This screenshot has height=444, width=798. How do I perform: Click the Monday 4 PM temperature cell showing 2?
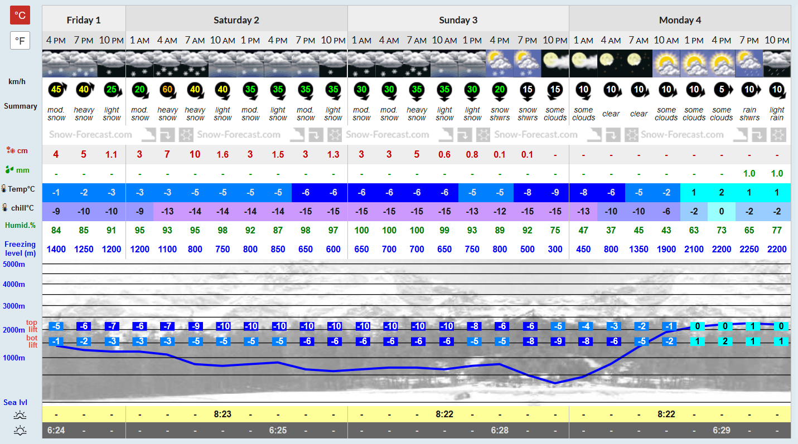tap(722, 192)
